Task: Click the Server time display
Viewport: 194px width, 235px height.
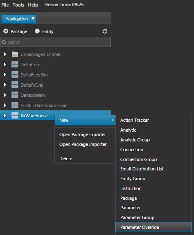Action: (64, 4)
